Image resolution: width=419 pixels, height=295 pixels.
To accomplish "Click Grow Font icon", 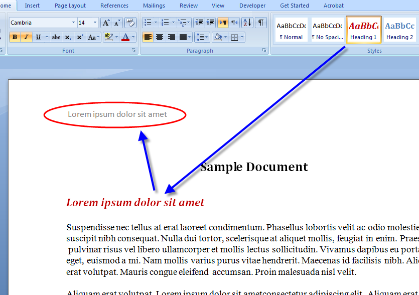I will click(106, 23).
